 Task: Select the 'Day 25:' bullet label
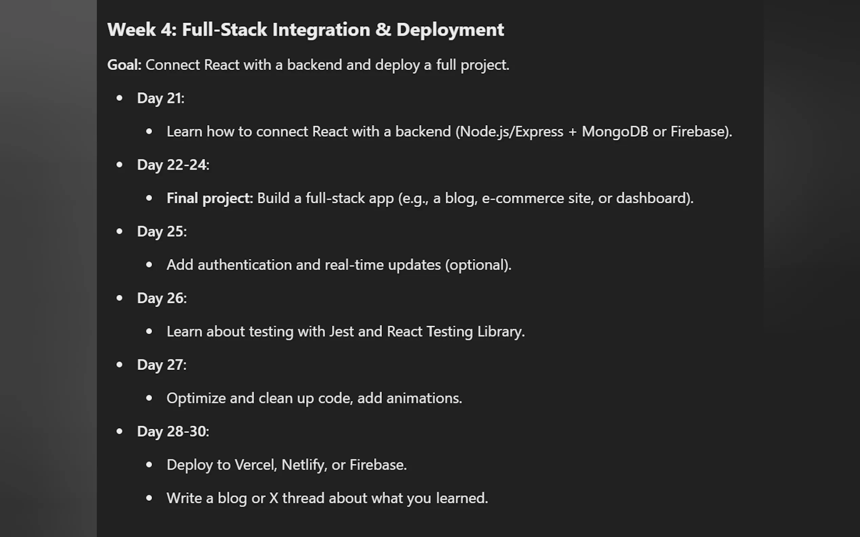point(162,232)
